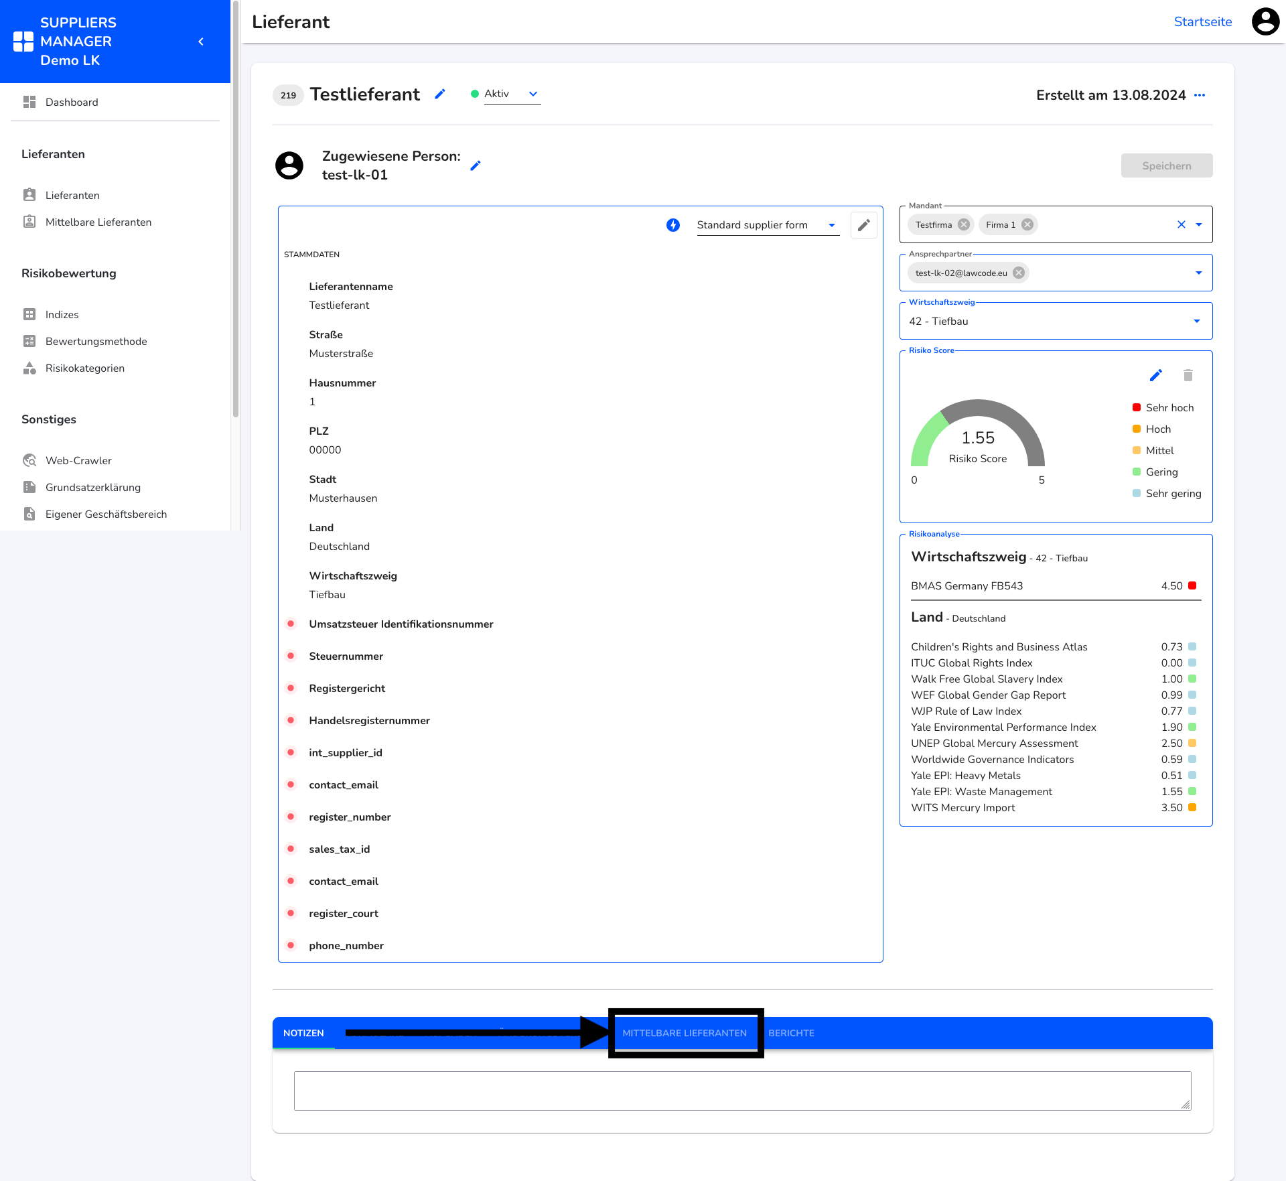Click the Indizes sidebar icon
This screenshot has width=1286, height=1181.
(x=29, y=314)
